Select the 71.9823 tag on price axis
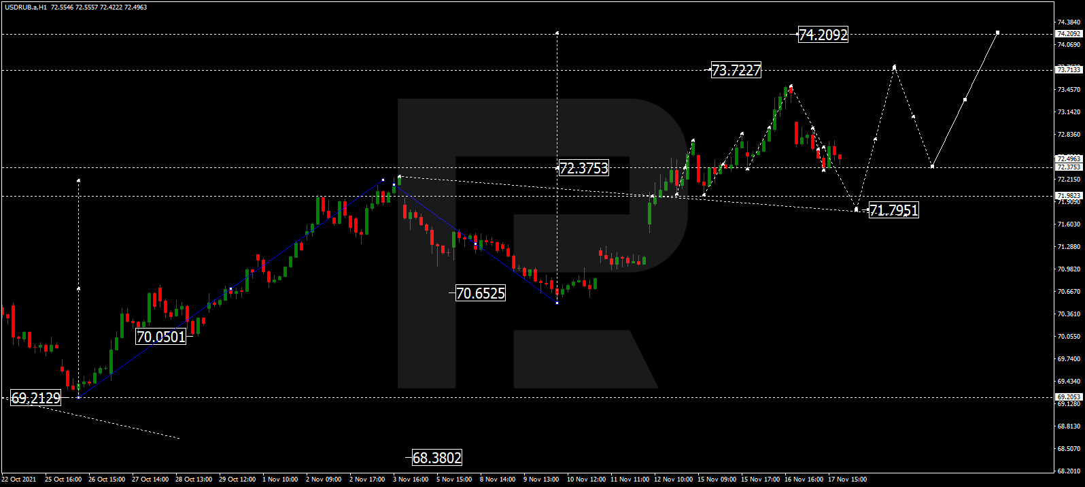 coord(1069,196)
